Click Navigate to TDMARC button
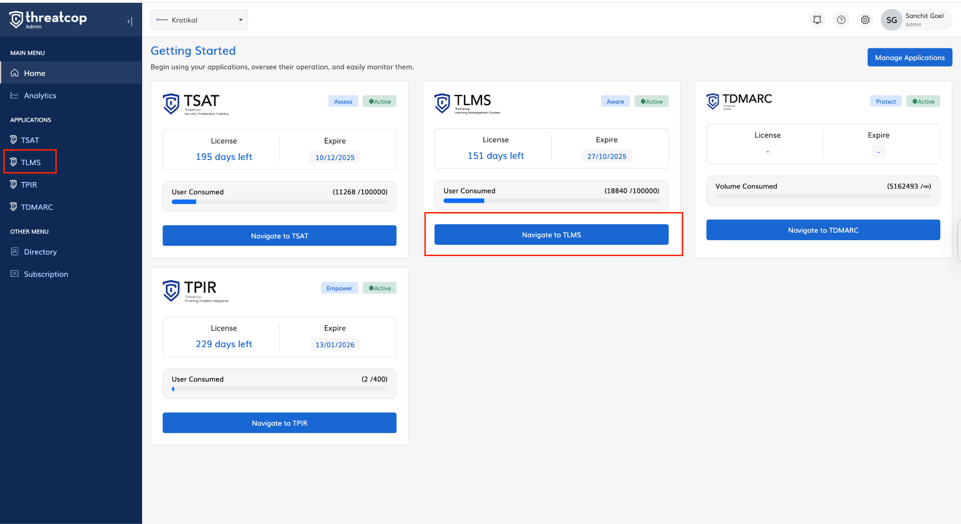The image size is (961, 524). [x=823, y=230]
